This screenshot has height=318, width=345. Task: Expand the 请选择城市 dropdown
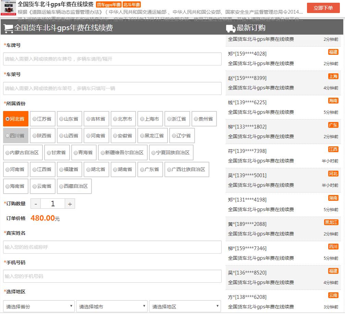click(x=112, y=306)
